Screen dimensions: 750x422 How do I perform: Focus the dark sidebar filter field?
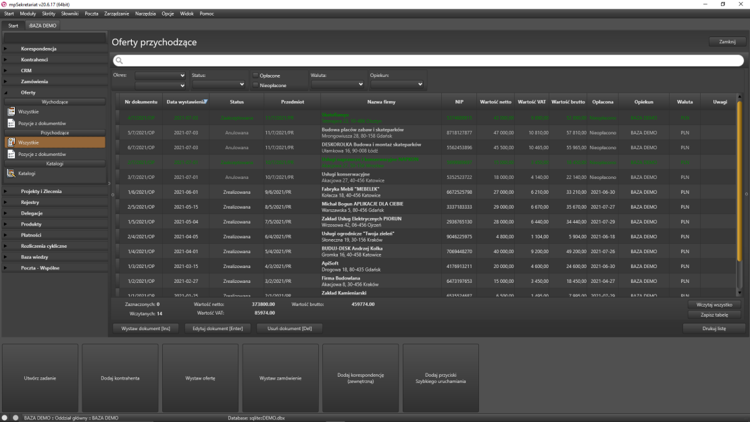coord(55,37)
